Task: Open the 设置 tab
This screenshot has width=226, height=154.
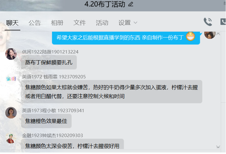Action: pos(125,23)
